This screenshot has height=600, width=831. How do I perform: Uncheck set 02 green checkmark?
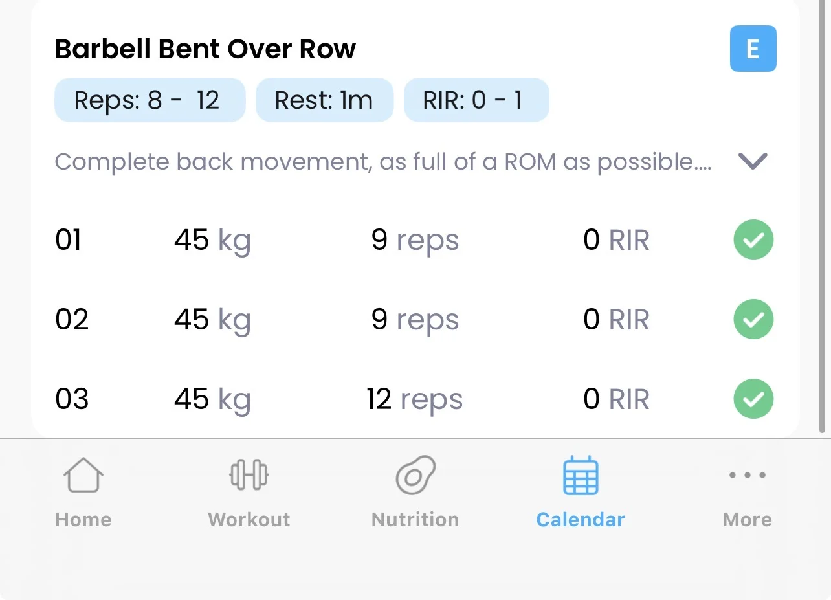pyautogui.click(x=753, y=319)
